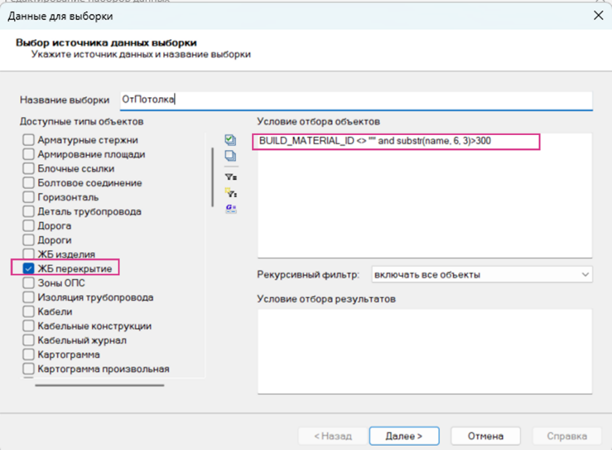Check the Кабельный журнал checkbox
This screenshot has height=450, width=612.
[x=28, y=340]
